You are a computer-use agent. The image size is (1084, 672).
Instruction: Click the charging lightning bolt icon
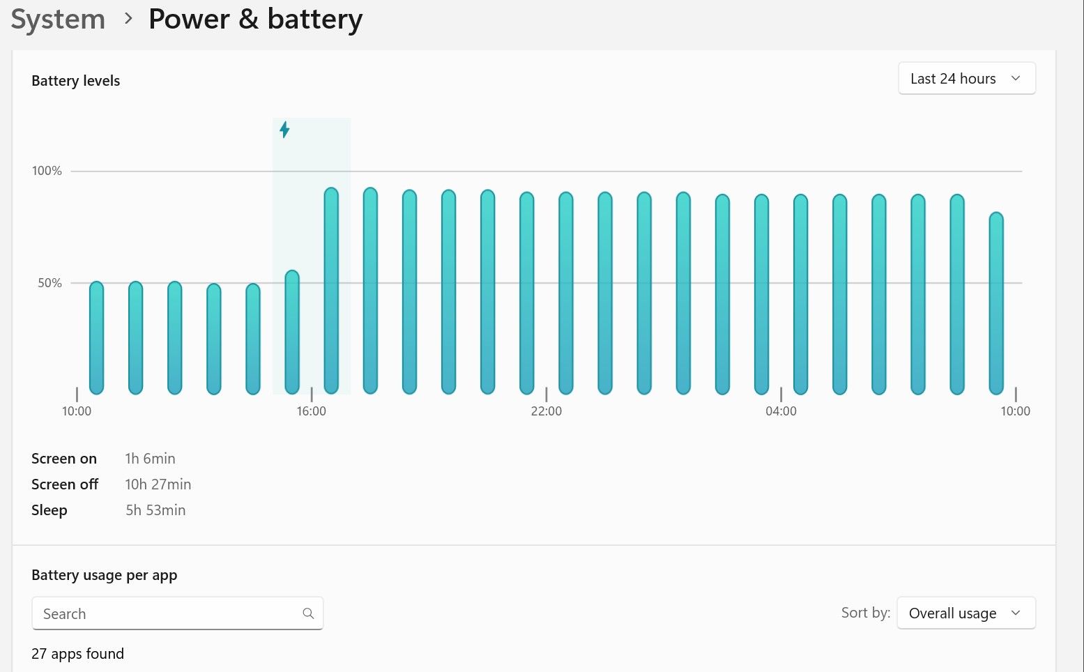(x=284, y=130)
